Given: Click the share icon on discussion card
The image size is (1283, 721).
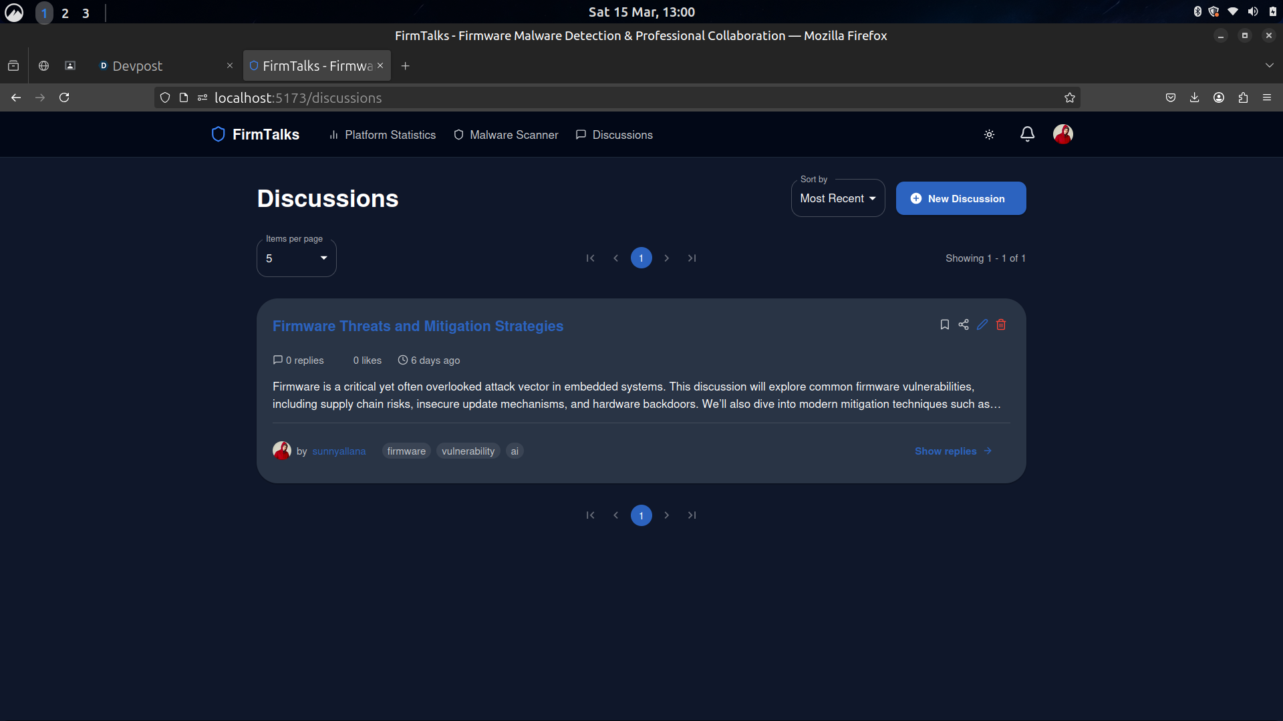Looking at the screenshot, I should pos(963,324).
